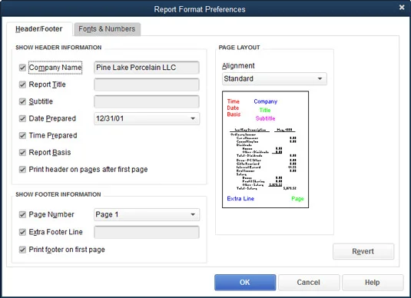Expand the Alignment dropdown showing Standard
Screen dimensions: 411x298
tap(274, 78)
